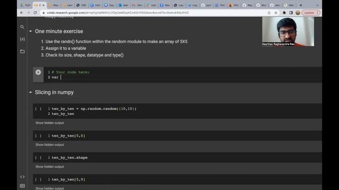Screen dimensions: 339x190
Task: Toggle the browser side panel icon
Action: click(291, 13)
